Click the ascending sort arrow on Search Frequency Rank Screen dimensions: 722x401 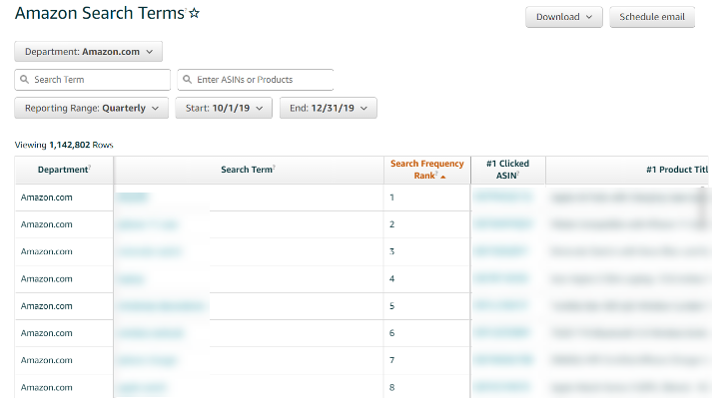(443, 177)
